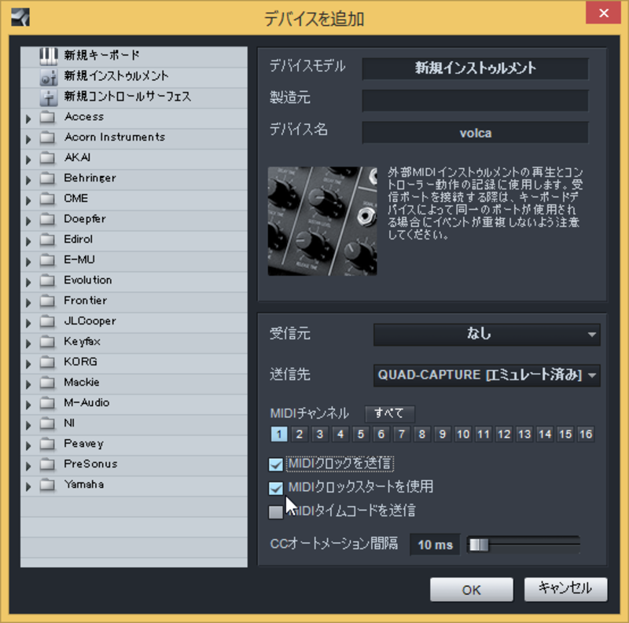Close the デバイスを追加 dialog
Screen dimensions: 629x623
[x=603, y=13]
